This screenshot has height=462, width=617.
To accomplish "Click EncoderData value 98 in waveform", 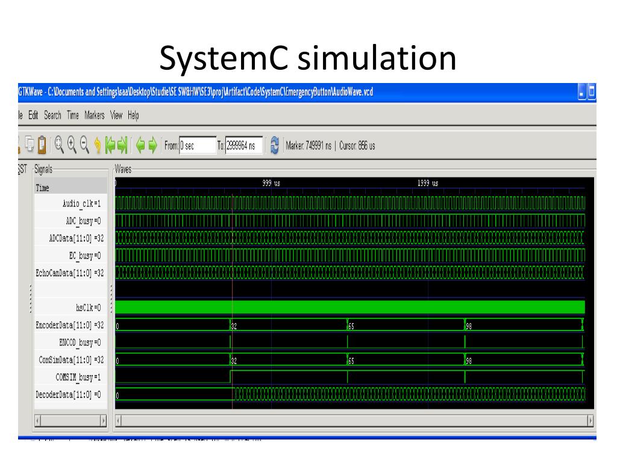I will [x=468, y=326].
